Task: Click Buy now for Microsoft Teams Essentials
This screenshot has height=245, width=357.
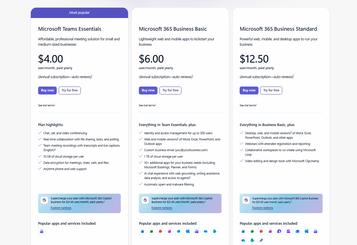Action: (47, 91)
